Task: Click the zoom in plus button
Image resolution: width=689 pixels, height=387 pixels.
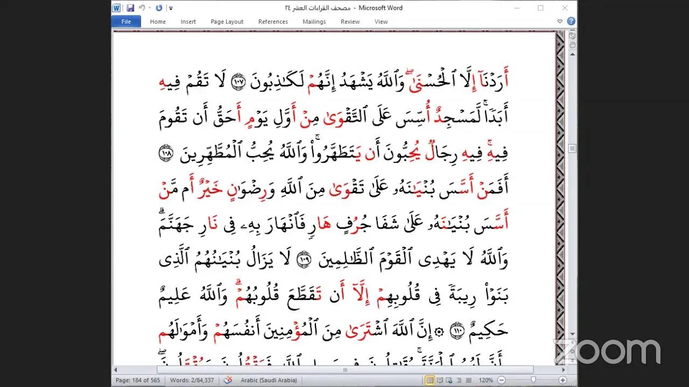Action: 563,381
